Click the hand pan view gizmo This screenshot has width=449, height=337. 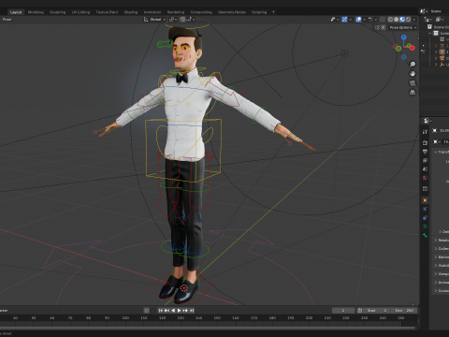413,74
